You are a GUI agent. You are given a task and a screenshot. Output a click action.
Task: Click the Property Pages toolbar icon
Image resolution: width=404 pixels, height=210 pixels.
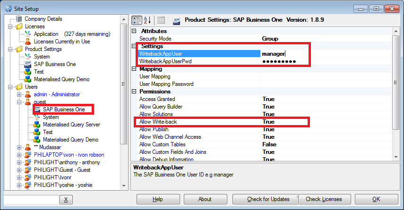coord(161,20)
